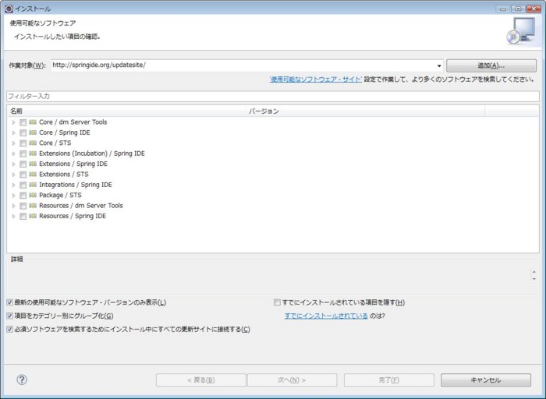This screenshot has width=546, height=399.
Task: Toggle the group-by-category checkbox (G)
Action: pos(9,316)
